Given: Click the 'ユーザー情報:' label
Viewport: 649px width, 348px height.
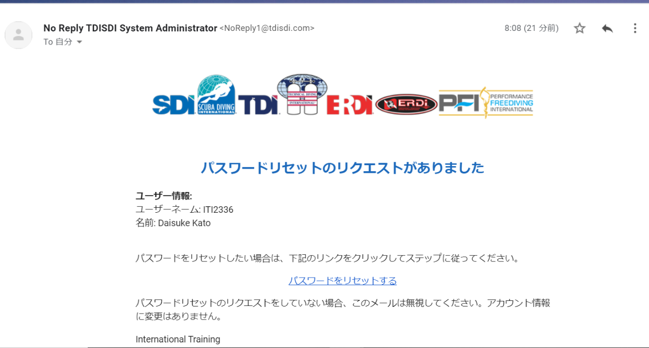Looking at the screenshot, I should (x=164, y=196).
